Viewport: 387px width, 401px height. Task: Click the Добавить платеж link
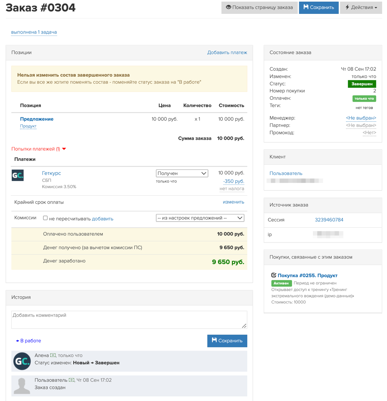227,52
